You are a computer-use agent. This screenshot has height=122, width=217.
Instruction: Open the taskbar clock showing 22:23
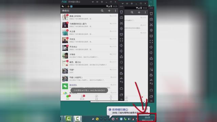pos(147,119)
